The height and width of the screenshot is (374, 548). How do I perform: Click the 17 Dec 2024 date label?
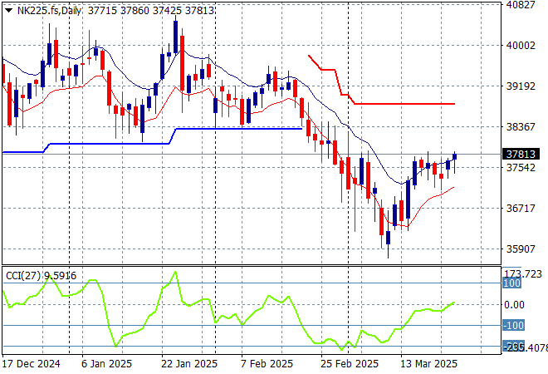pos(31,363)
